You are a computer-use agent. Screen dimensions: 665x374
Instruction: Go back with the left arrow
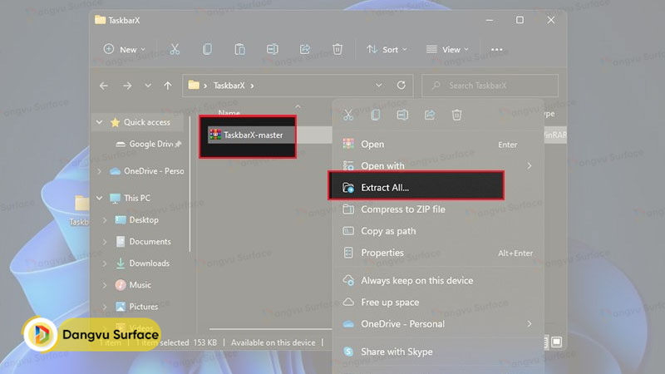pyautogui.click(x=104, y=86)
